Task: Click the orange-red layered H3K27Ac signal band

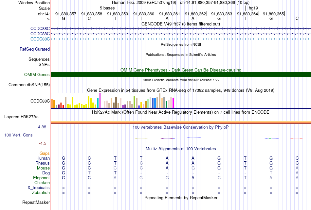Action: tap(181, 122)
